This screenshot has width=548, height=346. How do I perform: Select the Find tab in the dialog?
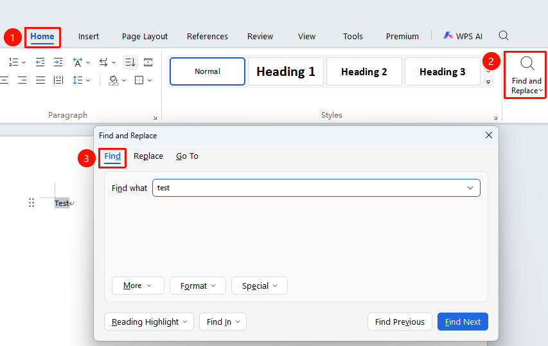[x=112, y=156]
